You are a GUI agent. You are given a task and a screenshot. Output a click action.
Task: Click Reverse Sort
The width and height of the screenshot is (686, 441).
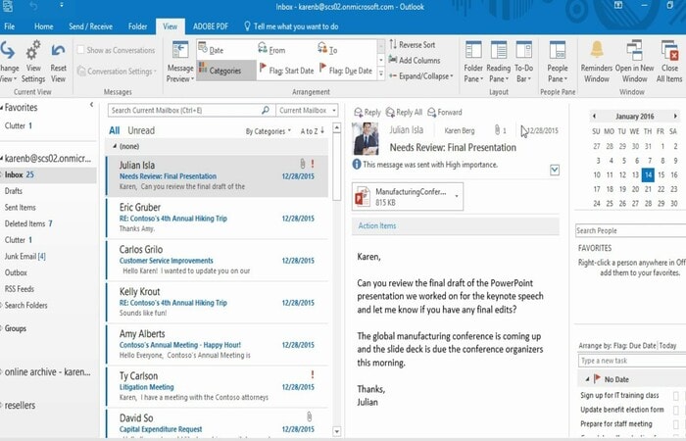tap(412, 45)
